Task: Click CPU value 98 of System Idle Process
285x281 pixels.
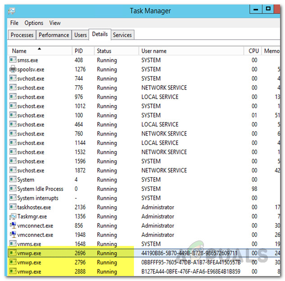Action: tap(254, 189)
